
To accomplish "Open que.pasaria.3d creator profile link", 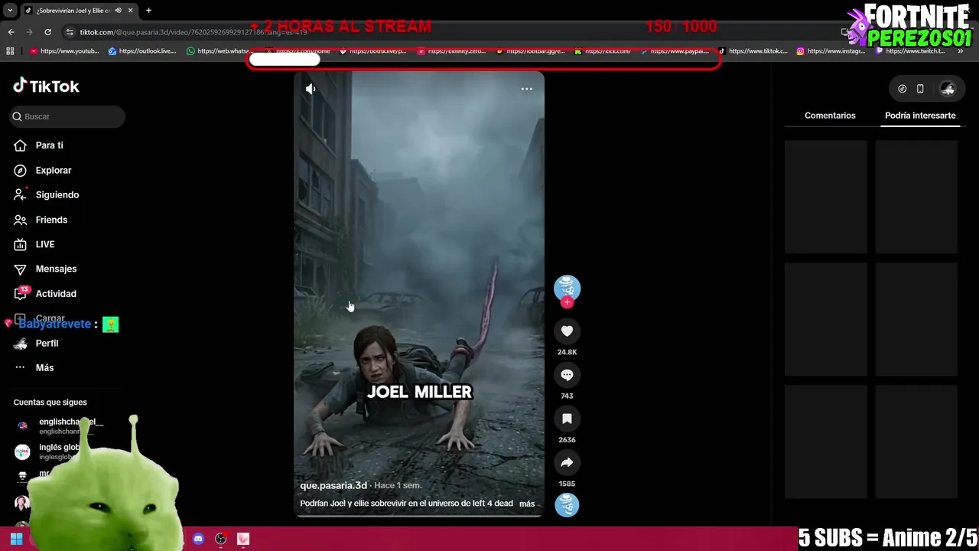I will [x=333, y=485].
